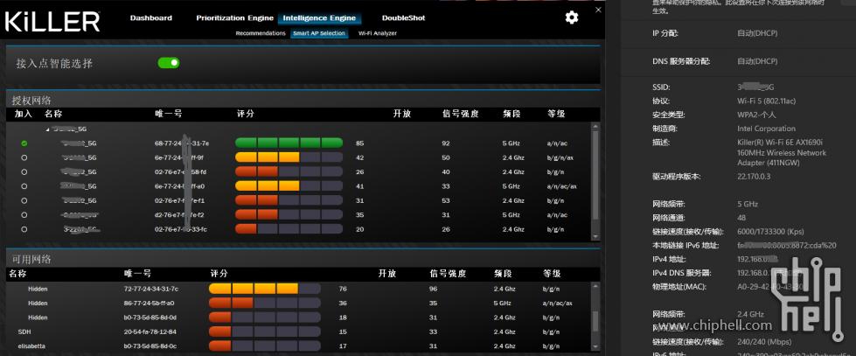This screenshot has height=356, width=856.
Task: Click 自动(DHCP) beside IP 分配 in Settings
Action: (x=757, y=33)
